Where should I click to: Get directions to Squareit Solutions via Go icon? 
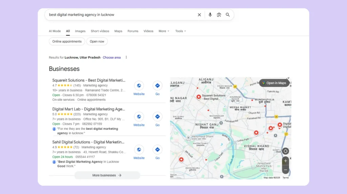click(x=157, y=86)
